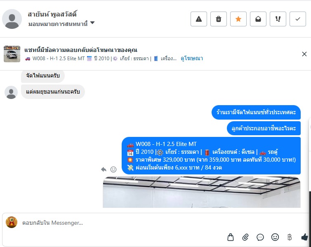Screen dimensions: 311x247
Task: Mark conversation unread with envelope icon
Action: pos(258,19)
